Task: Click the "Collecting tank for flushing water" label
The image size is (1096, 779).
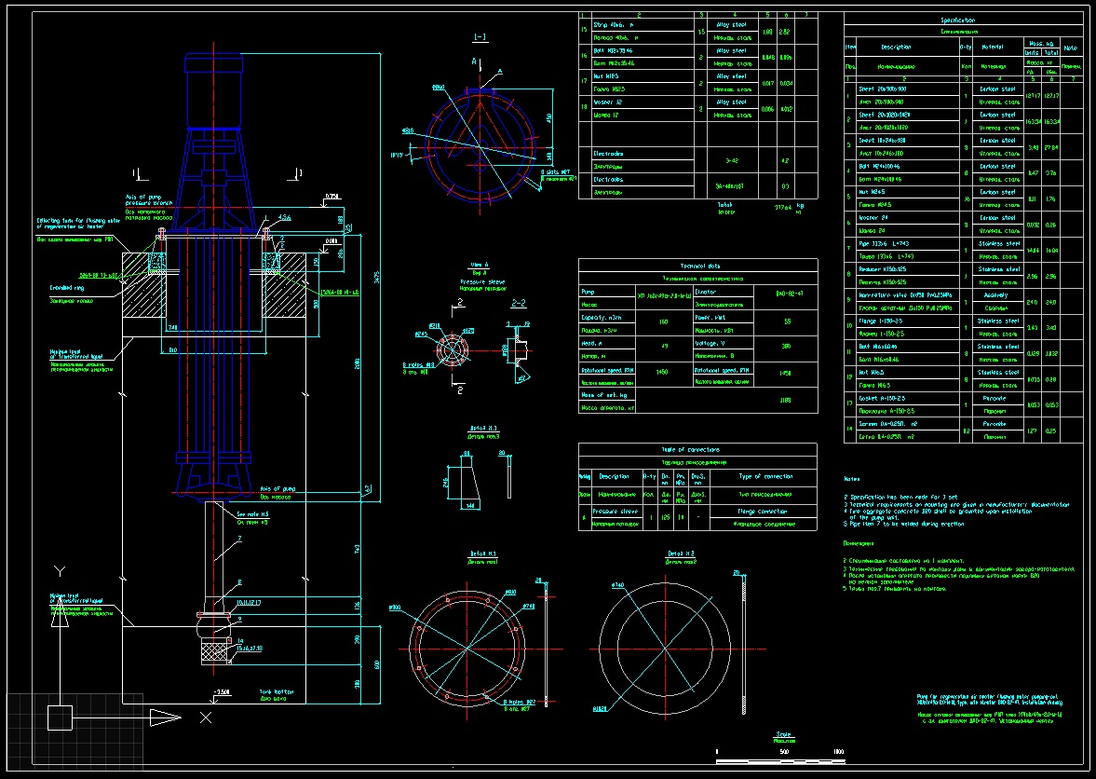Action: tap(78, 223)
